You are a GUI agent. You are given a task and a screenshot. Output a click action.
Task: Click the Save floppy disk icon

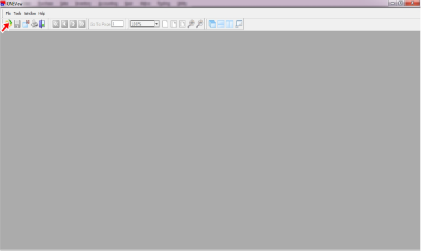click(x=17, y=24)
